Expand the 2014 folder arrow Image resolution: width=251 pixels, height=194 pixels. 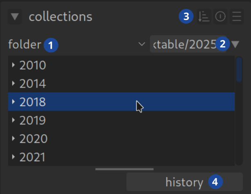tap(13, 84)
